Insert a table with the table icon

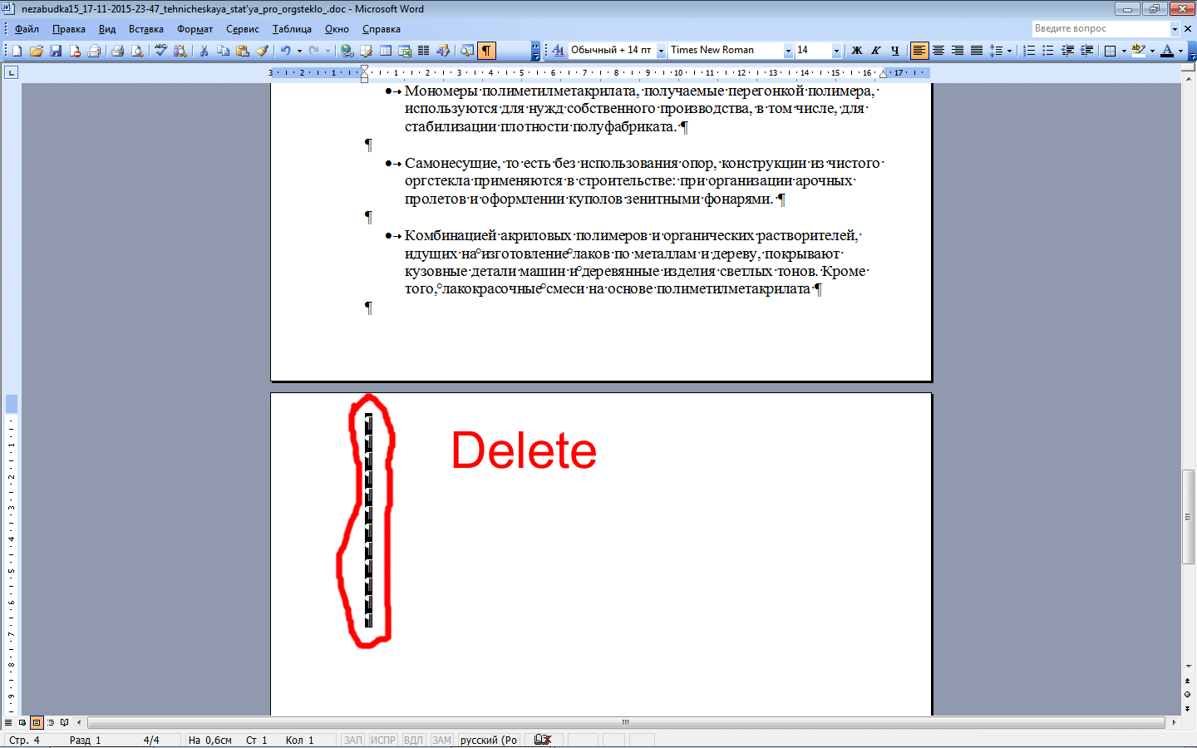tap(386, 51)
